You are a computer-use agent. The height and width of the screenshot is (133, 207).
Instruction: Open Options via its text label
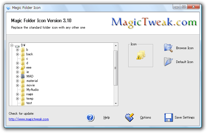tap(145, 117)
